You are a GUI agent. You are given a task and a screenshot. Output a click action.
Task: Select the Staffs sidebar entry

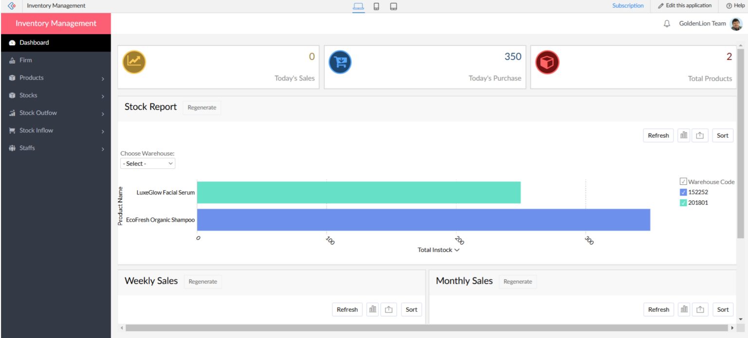(x=27, y=147)
